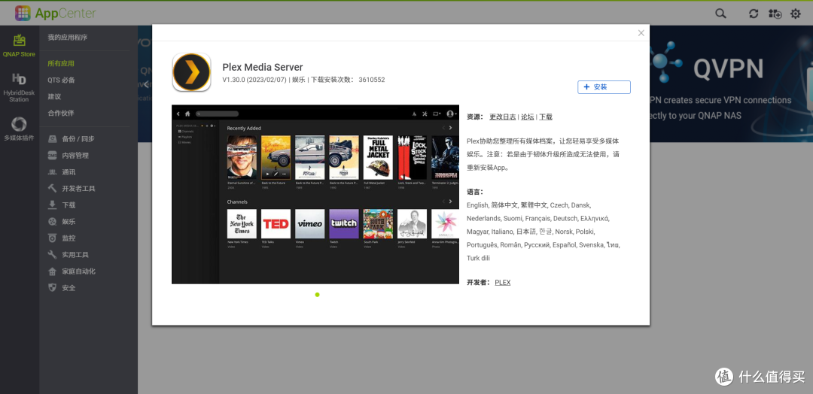
Task: Select the 合作伙伴 menu item
Action: click(61, 114)
